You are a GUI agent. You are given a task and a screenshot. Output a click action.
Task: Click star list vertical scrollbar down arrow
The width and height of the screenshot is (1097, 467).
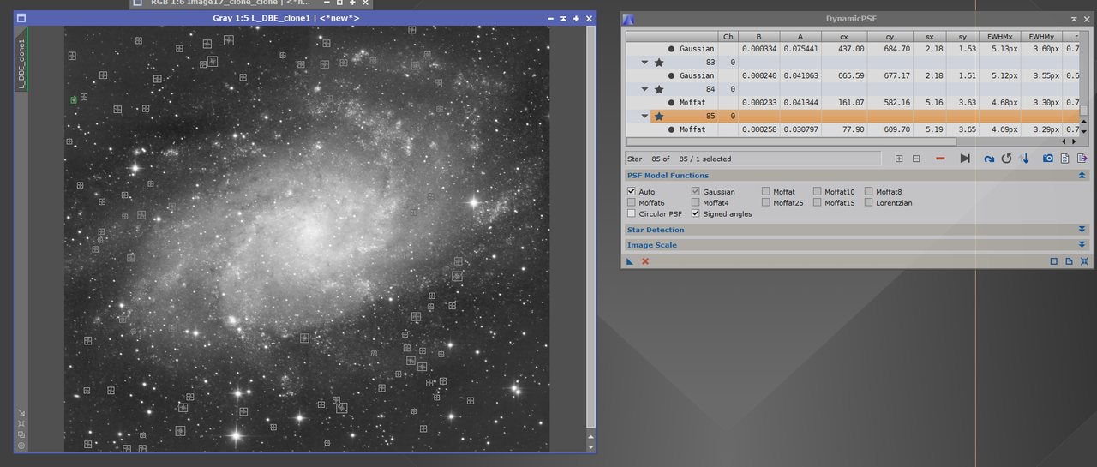tap(1084, 131)
